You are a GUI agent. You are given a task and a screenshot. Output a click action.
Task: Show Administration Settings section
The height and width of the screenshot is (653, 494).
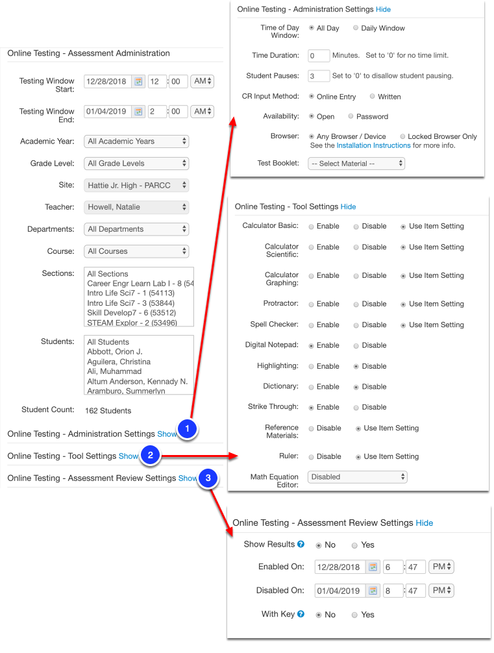click(167, 434)
